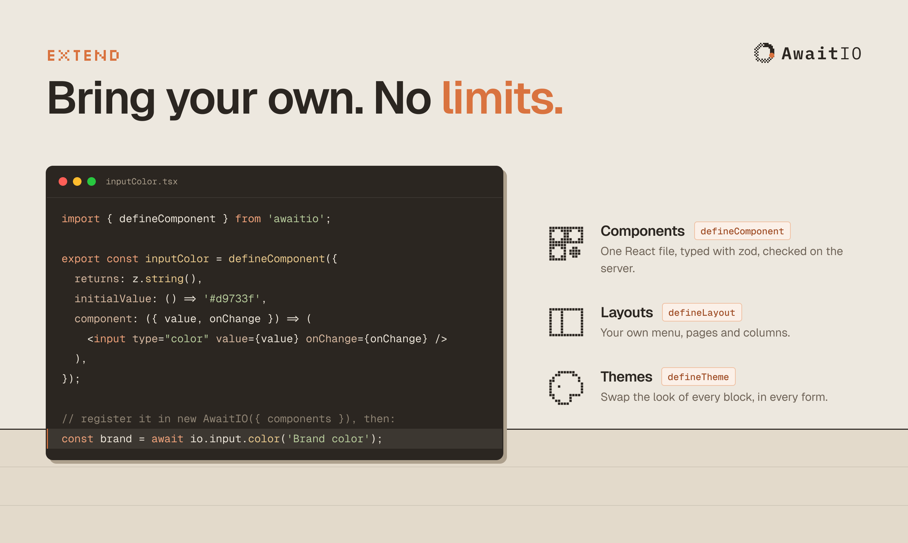The image size is (908, 543).
Task: Click the "component: ({ value, onChange })" code line
Action: (x=193, y=319)
